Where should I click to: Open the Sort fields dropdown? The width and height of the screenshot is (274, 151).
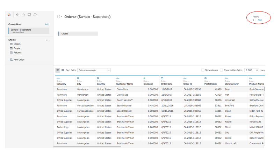point(94,70)
